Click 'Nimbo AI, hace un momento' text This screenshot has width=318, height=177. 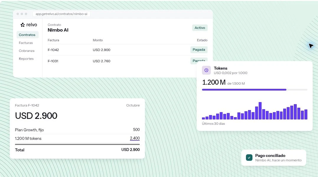point(278,160)
